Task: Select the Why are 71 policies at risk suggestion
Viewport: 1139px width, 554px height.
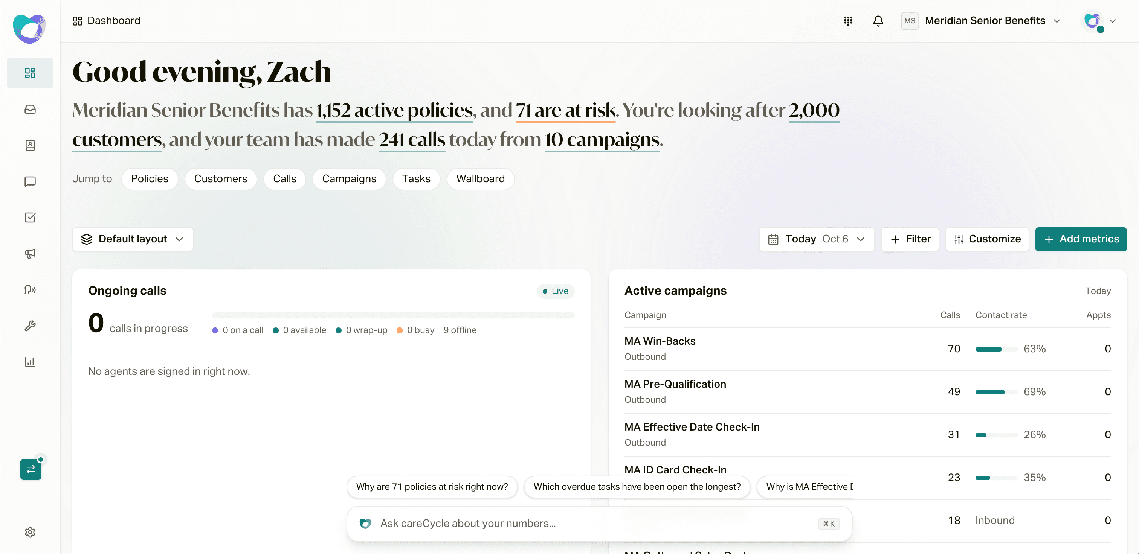Action: 432,486
